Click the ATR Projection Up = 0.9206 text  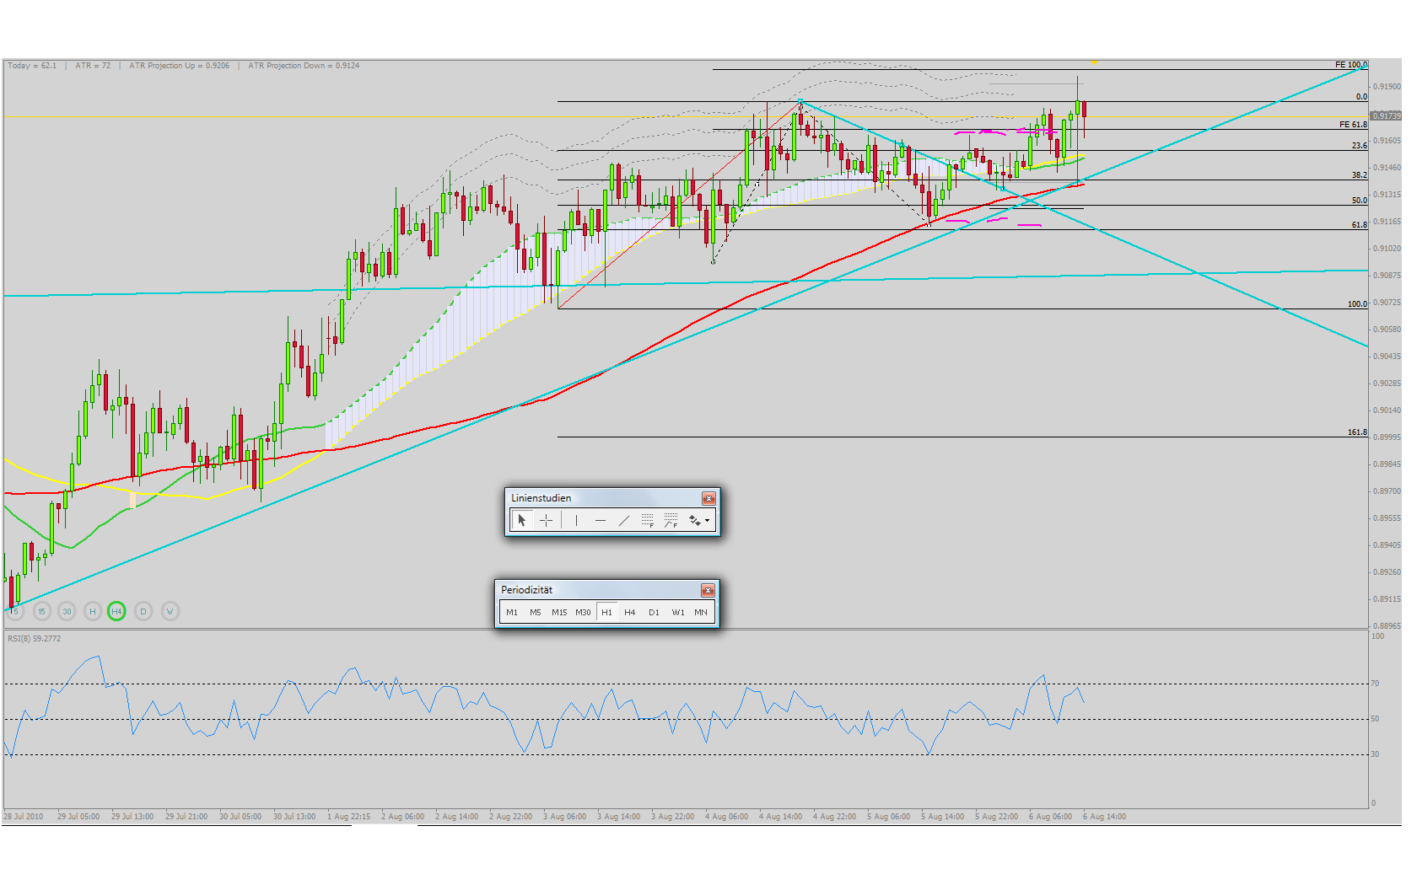tap(179, 65)
